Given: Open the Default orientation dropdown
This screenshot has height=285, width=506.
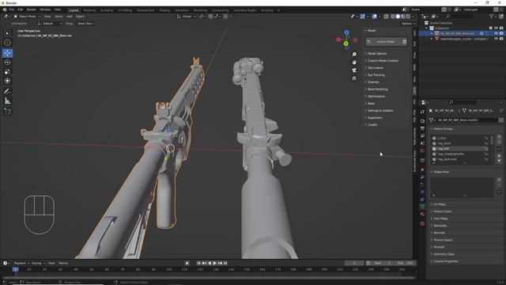Looking at the screenshot, I should [x=49, y=24].
